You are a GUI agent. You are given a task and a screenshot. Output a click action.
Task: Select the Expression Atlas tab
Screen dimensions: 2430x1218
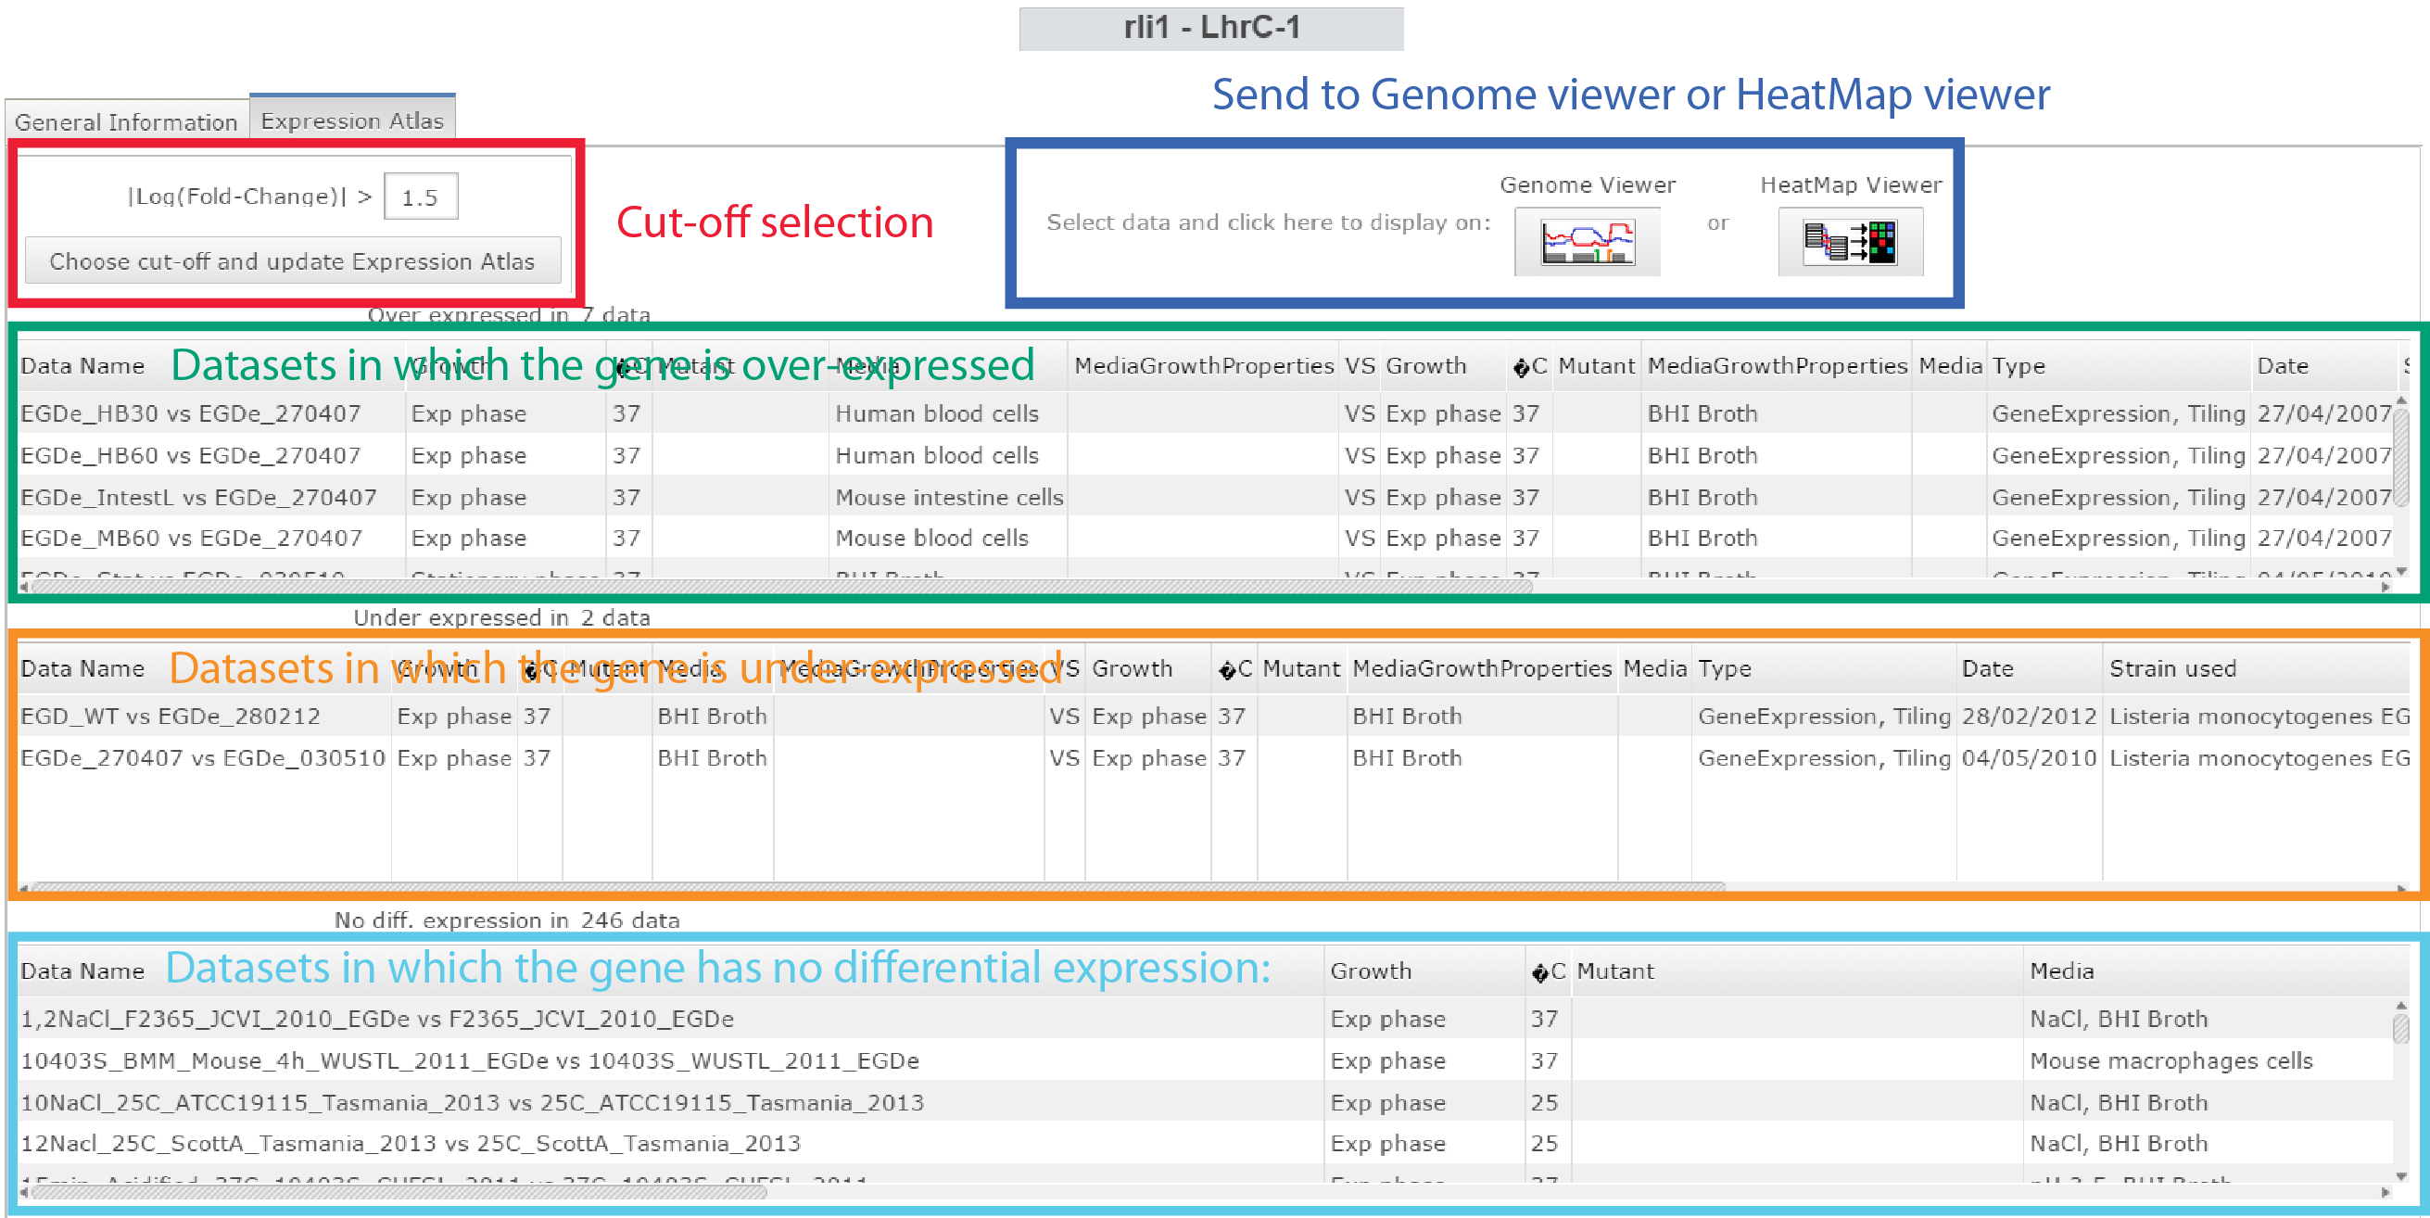point(352,120)
